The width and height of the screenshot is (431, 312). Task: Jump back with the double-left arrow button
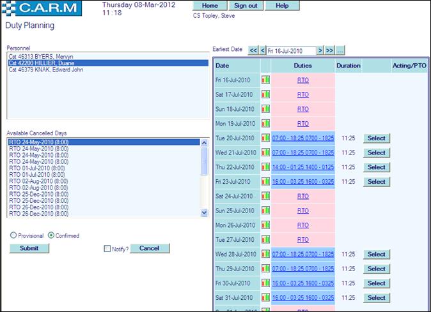click(x=253, y=50)
